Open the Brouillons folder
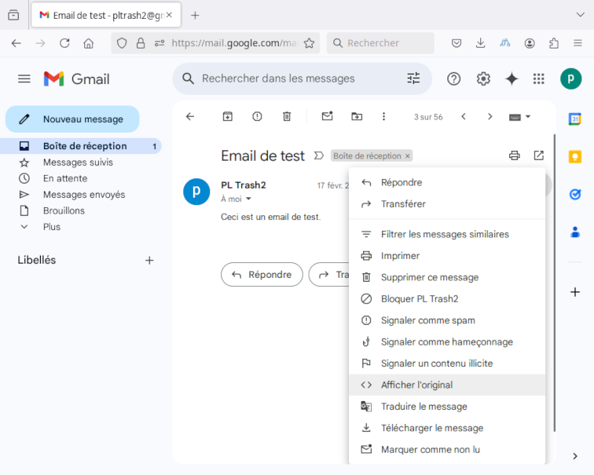This screenshot has width=594, height=475. 81,211
